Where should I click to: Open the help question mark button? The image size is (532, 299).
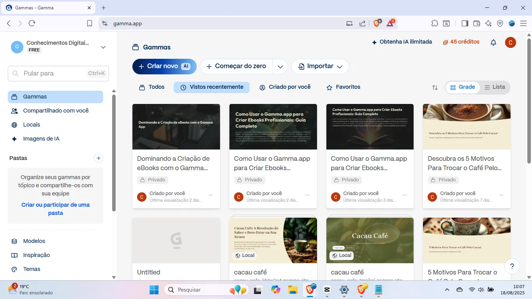pos(512,266)
